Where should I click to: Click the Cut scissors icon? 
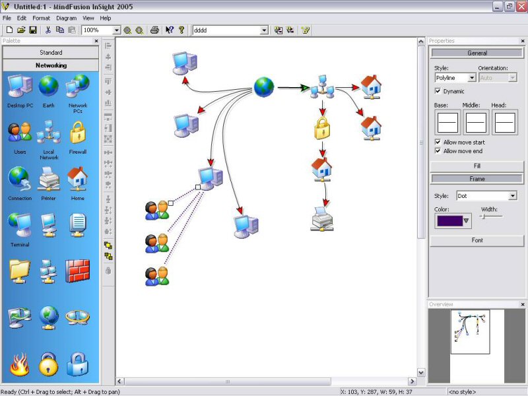[48, 30]
